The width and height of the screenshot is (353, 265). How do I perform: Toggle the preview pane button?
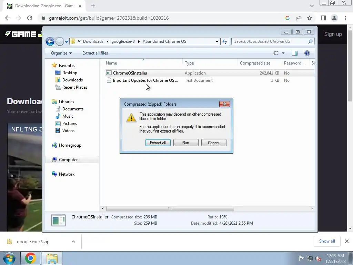[295, 53]
